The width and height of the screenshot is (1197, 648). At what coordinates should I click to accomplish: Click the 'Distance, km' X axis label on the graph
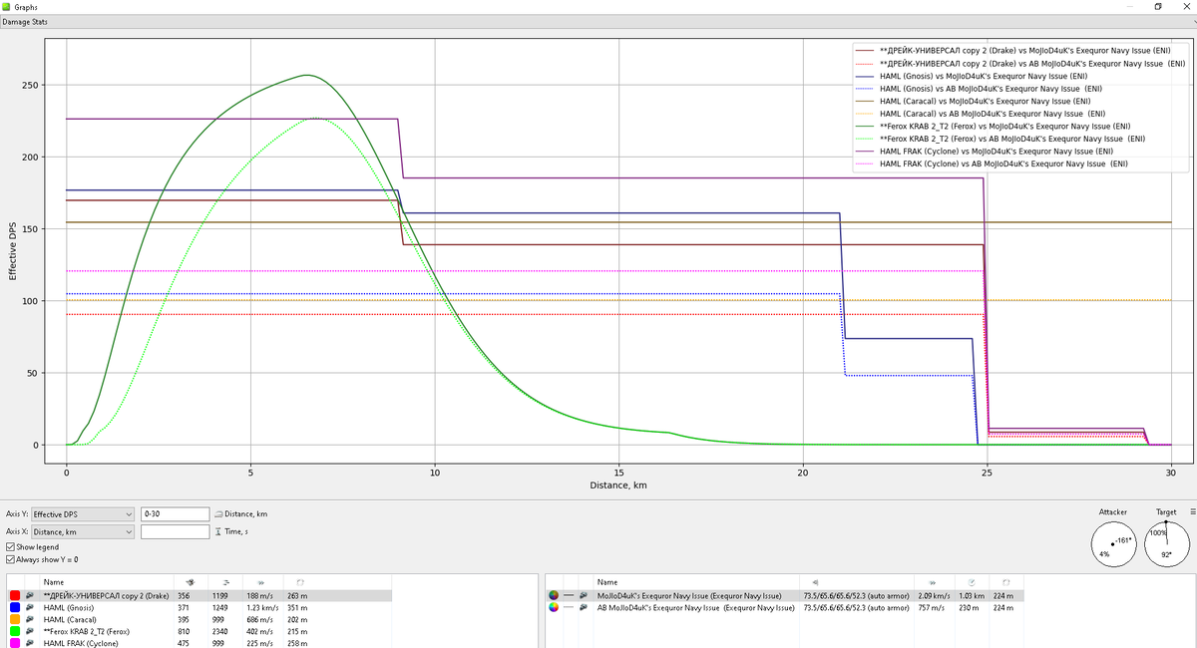(617, 486)
